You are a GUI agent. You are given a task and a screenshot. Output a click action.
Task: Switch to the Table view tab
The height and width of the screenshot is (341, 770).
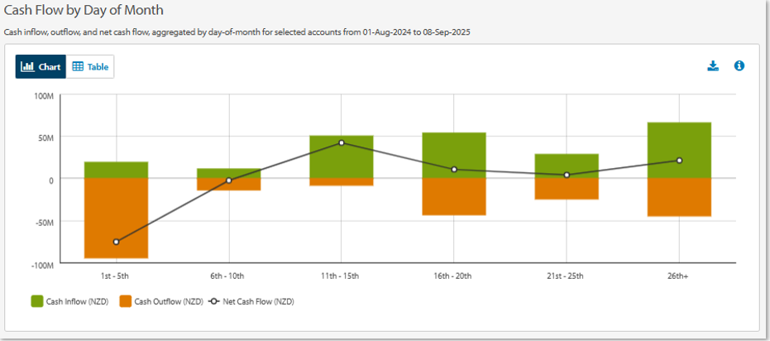tap(90, 67)
